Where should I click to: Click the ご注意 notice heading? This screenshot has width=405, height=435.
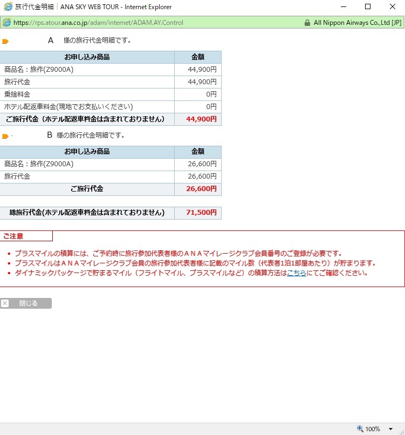pos(13,236)
